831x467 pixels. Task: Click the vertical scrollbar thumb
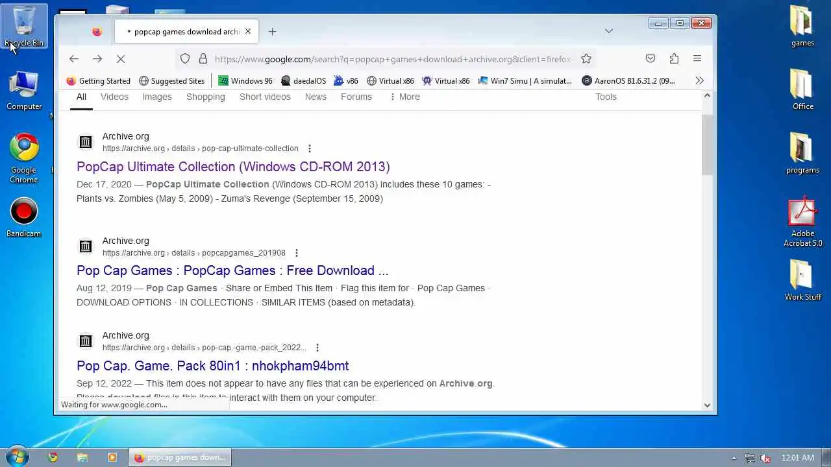pyautogui.click(x=707, y=145)
